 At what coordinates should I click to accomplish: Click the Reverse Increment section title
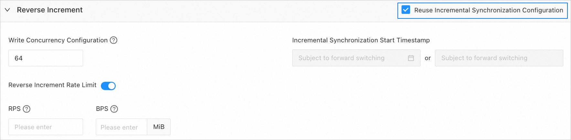pyautogui.click(x=50, y=10)
